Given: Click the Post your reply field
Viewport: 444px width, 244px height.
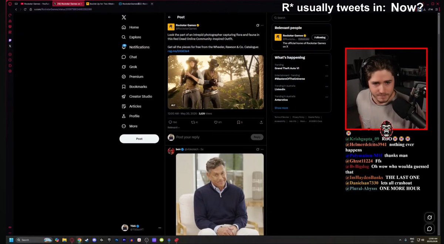Looking at the screenshot, I should [211, 137].
